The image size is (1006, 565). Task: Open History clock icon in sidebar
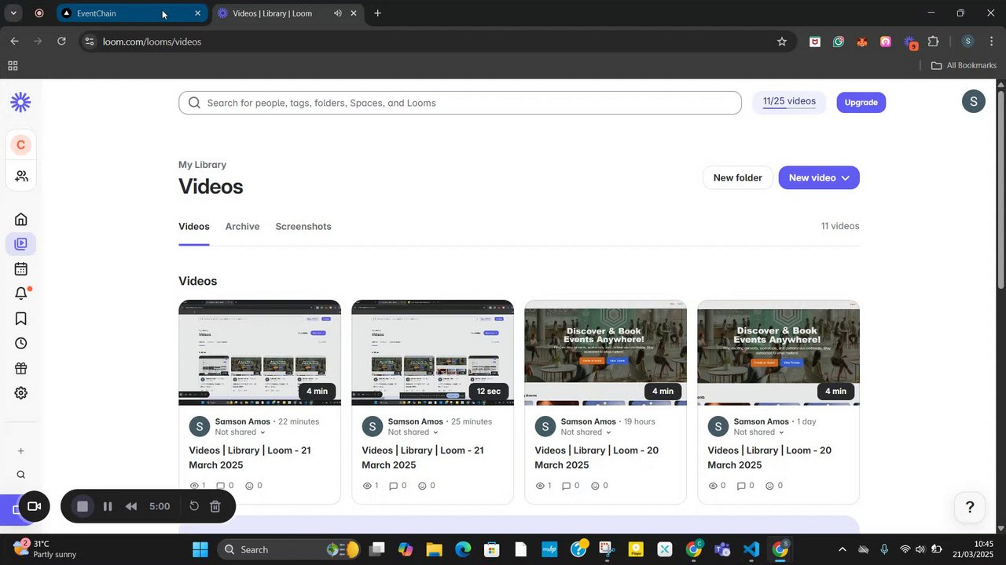pyautogui.click(x=21, y=343)
